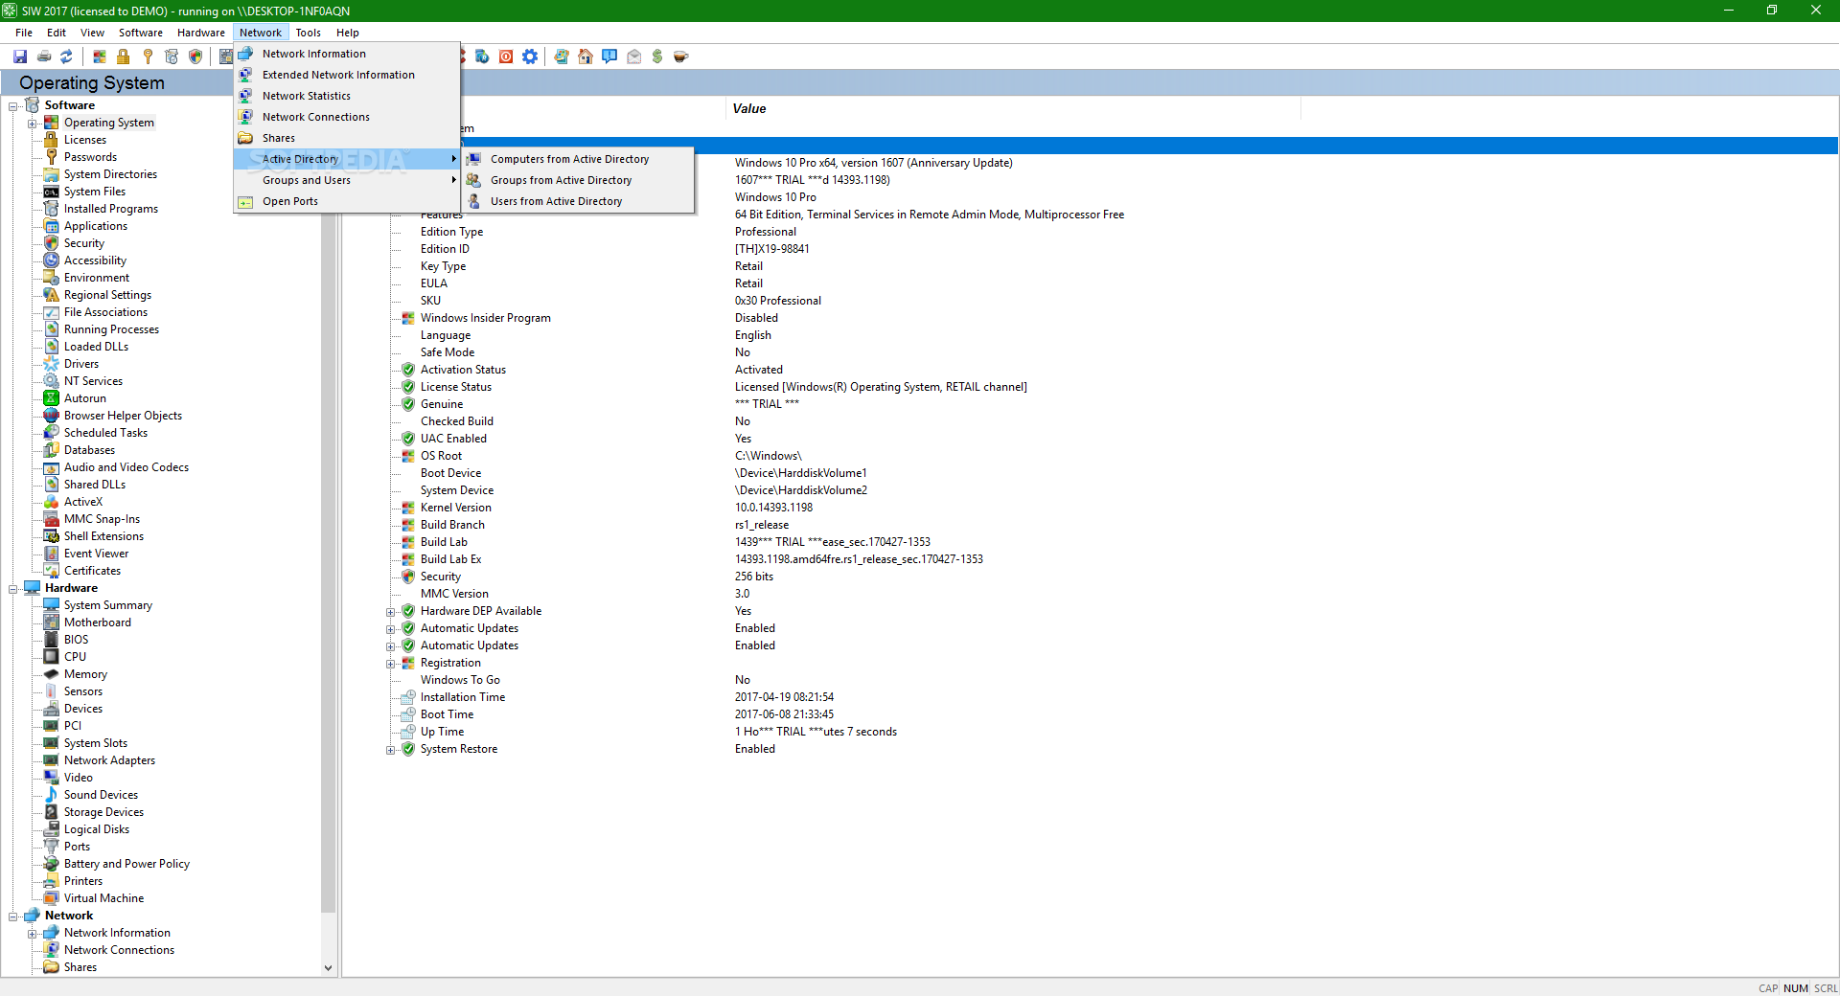Screen dimensions: 1840x996
Task: Click the key toolbar icon
Action: point(148,57)
